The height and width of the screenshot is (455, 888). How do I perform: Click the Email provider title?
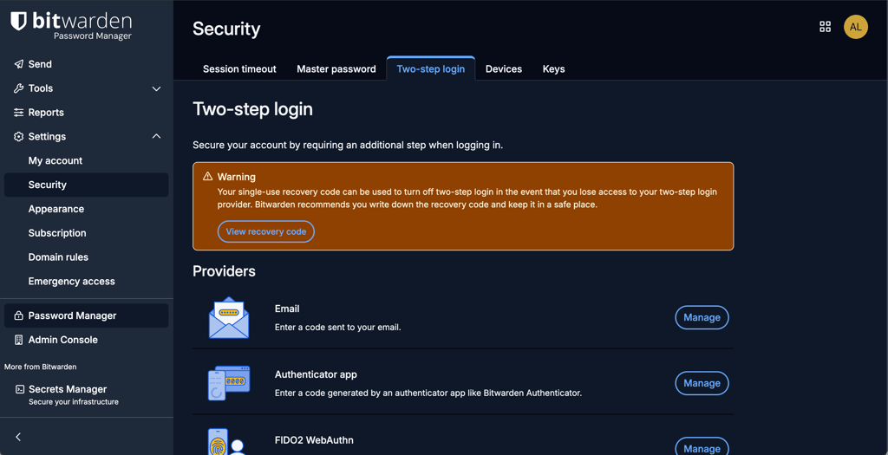(287, 309)
